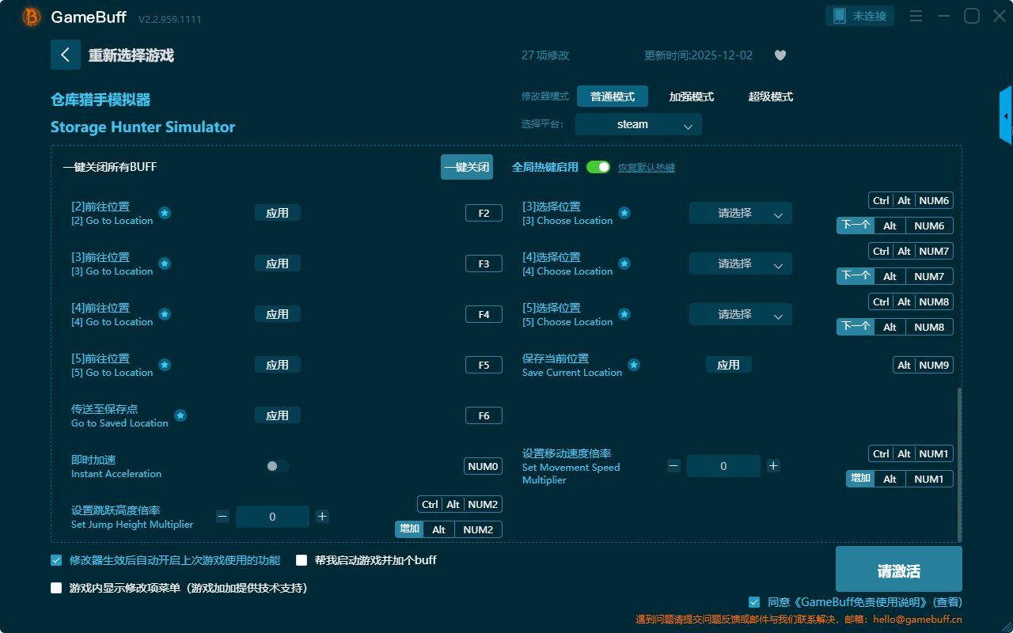1013x633 pixels.
Task: Click star icon beside 保存当前位置
Action: 634,365
